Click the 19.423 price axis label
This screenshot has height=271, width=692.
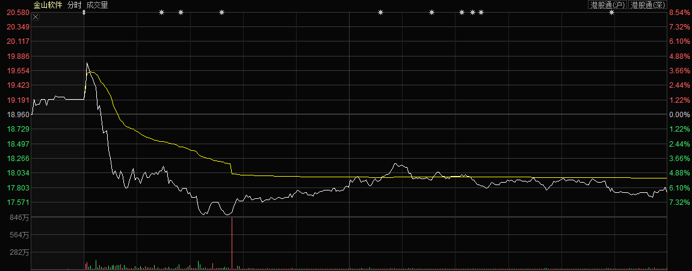[x=18, y=85]
